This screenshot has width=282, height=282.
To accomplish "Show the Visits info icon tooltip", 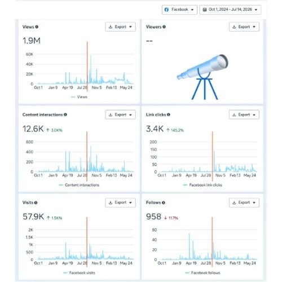I will click(36, 202).
